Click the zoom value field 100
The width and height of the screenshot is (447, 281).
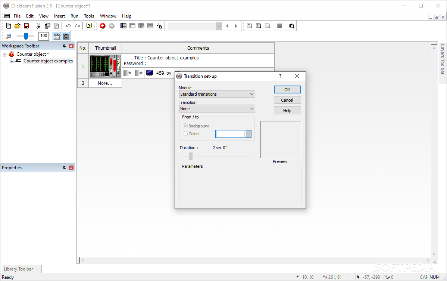coord(44,36)
